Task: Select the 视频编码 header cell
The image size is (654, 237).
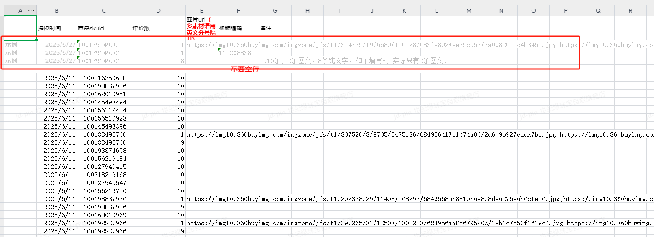Action: (x=238, y=28)
